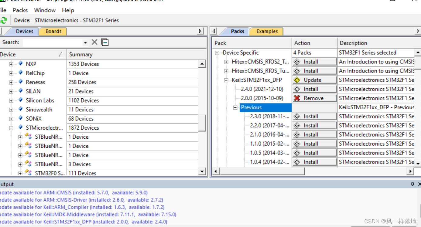Image resolution: width=421 pixels, height=227 pixels.
Task: Pin the Output panel
Action: click(x=412, y=184)
